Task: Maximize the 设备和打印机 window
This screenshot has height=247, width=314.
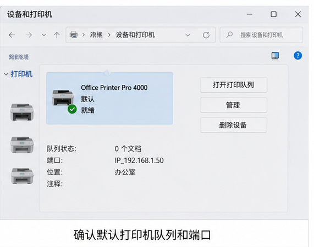Action: 274,14
